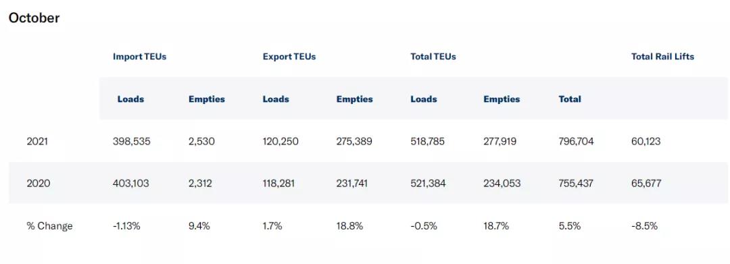This screenshot has width=730, height=264.
Task: Click the 796,704 total TEUs value
Action: pyautogui.click(x=577, y=141)
